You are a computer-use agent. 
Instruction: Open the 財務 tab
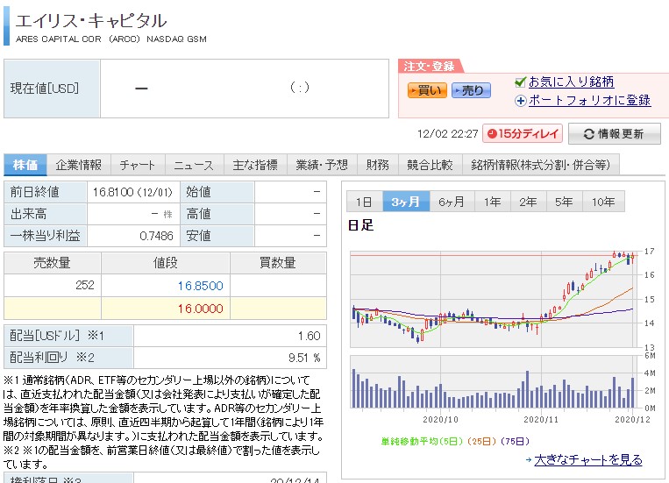click(x=378, y=165)
